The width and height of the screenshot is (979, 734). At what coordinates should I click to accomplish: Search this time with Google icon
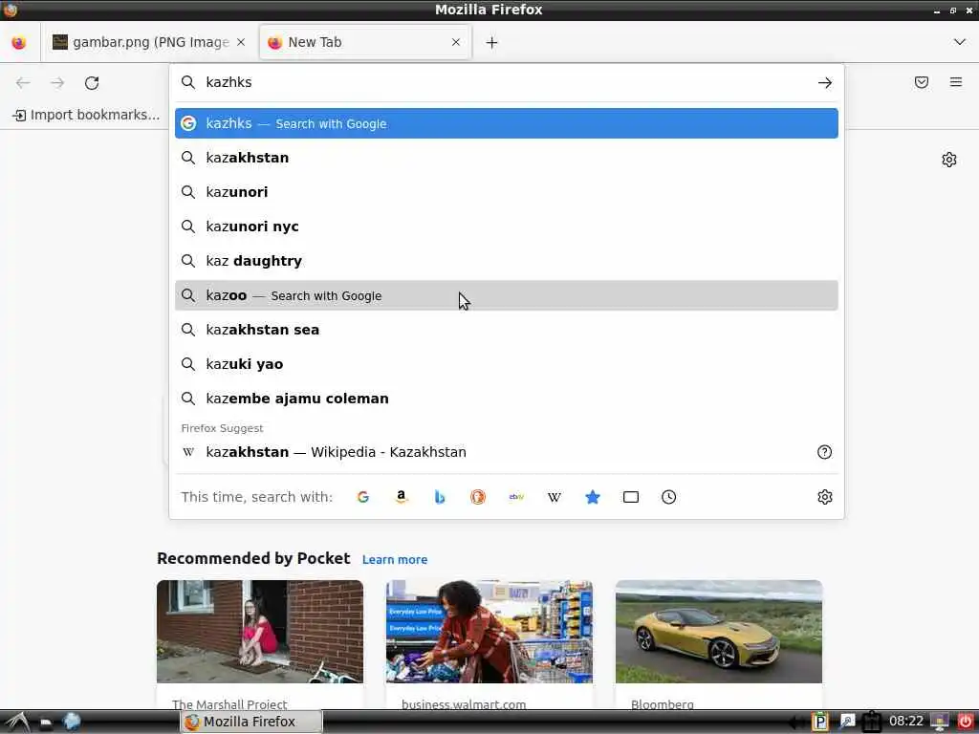(362, 497)
